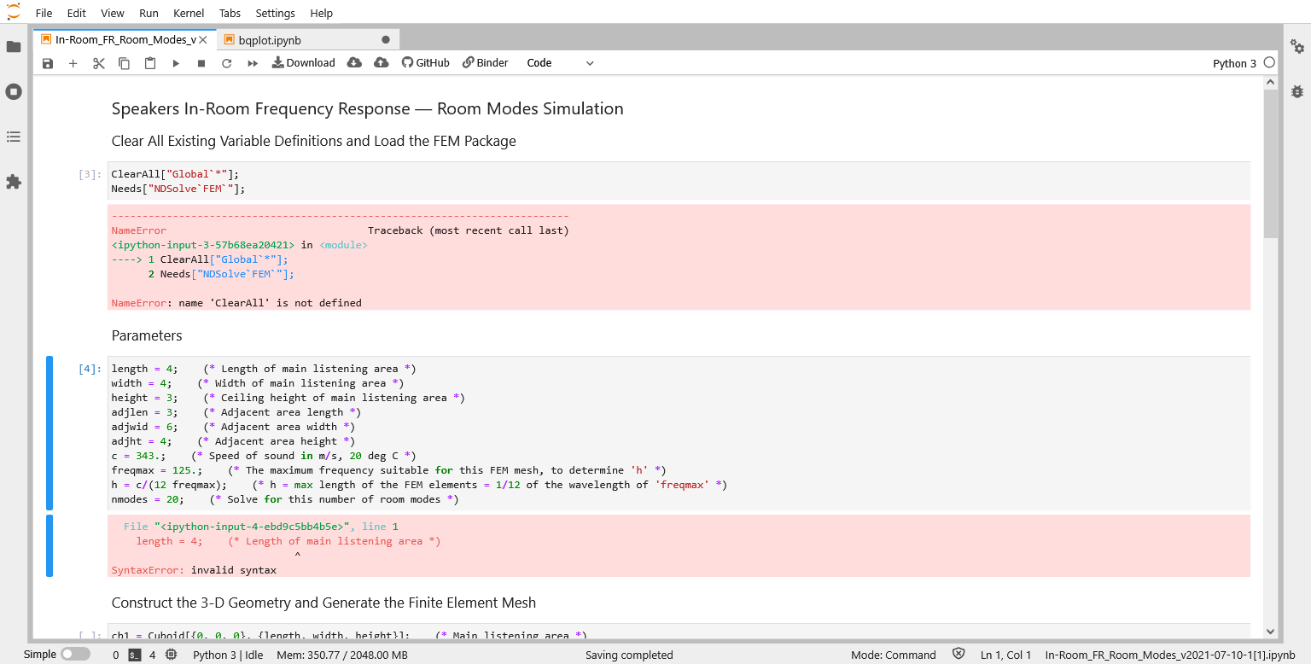This screenshot has width=1311, height=664.
Task: Open the Running Terminals and Kernels panel
Action: 14,91
